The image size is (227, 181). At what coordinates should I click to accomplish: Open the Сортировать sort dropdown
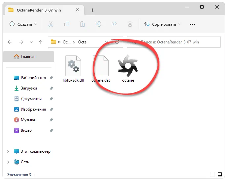pos(162,24)
